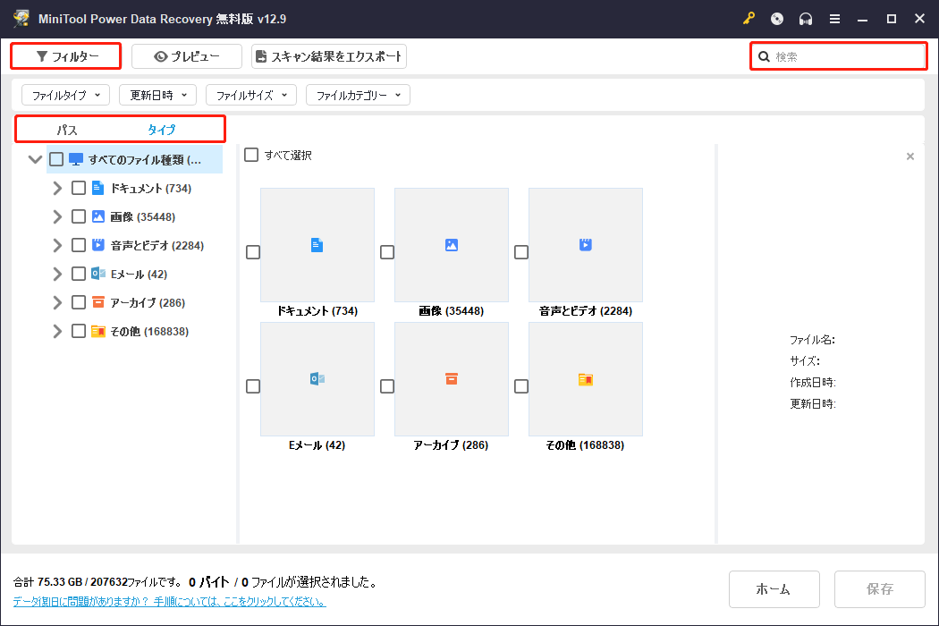Click the video icon in 音声とビデオ tree row
This screenshot has width=939, height=626.
tap(98, 245)
